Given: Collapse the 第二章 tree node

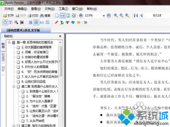Looking at the screenshot, I should click(14, 87).
